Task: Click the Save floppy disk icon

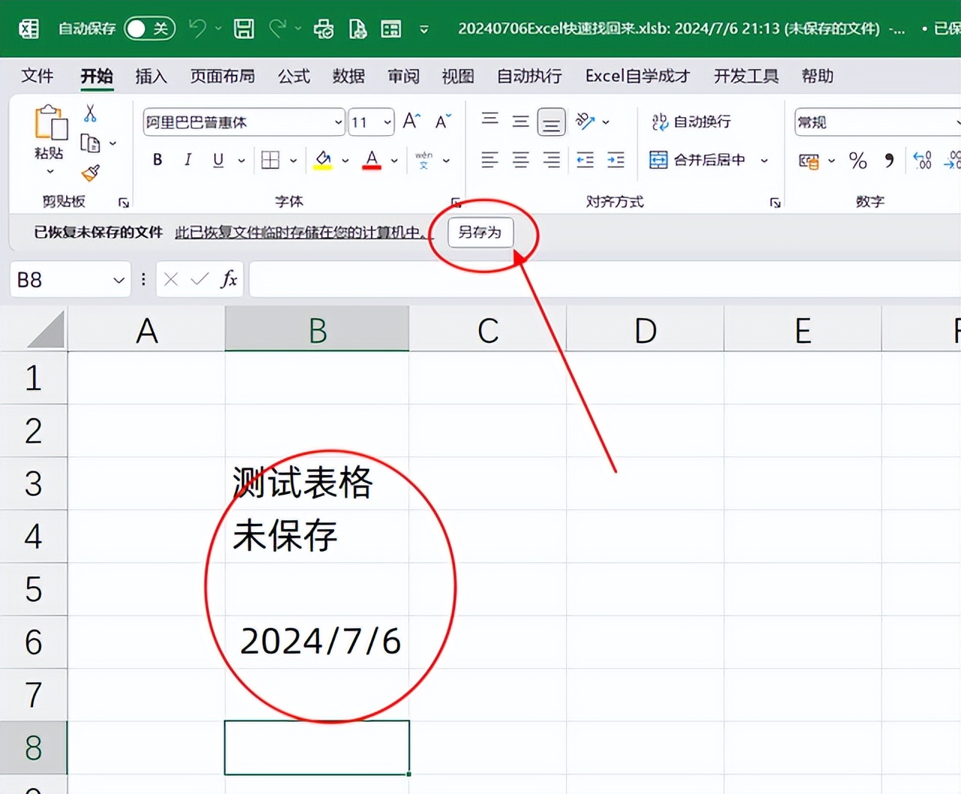Action: (244, 29)
